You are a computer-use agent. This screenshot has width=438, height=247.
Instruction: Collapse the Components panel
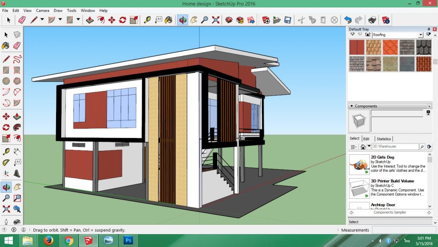(352, 106)
